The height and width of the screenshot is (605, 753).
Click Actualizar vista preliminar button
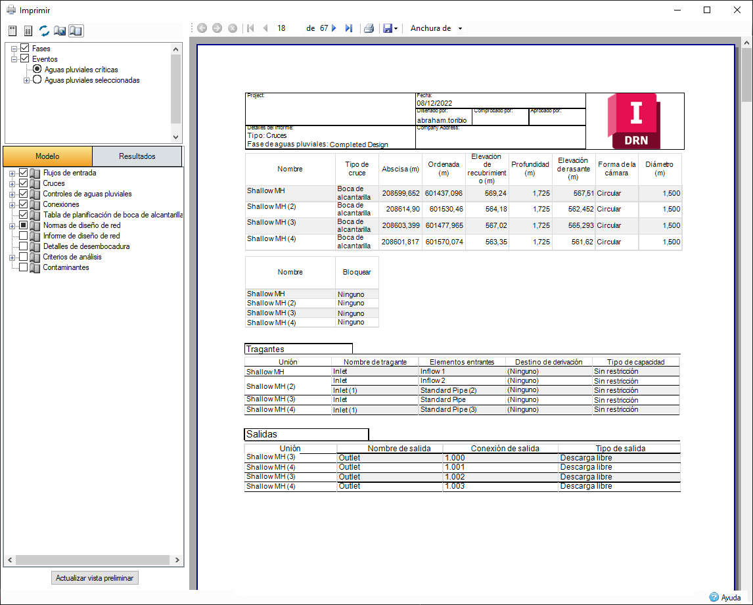[x=95, y=578]
